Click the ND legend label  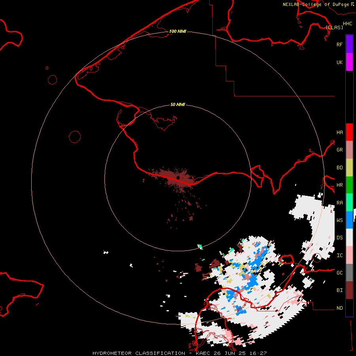coord(339,308)
